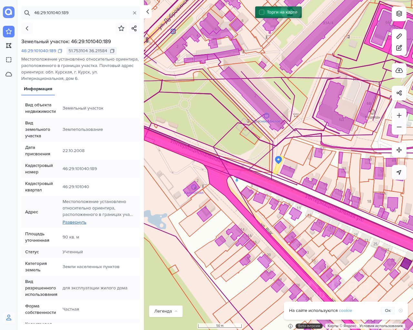
Task: Copy the cadastral number 46:29:101040:189
Action: [x=60, y=51]
